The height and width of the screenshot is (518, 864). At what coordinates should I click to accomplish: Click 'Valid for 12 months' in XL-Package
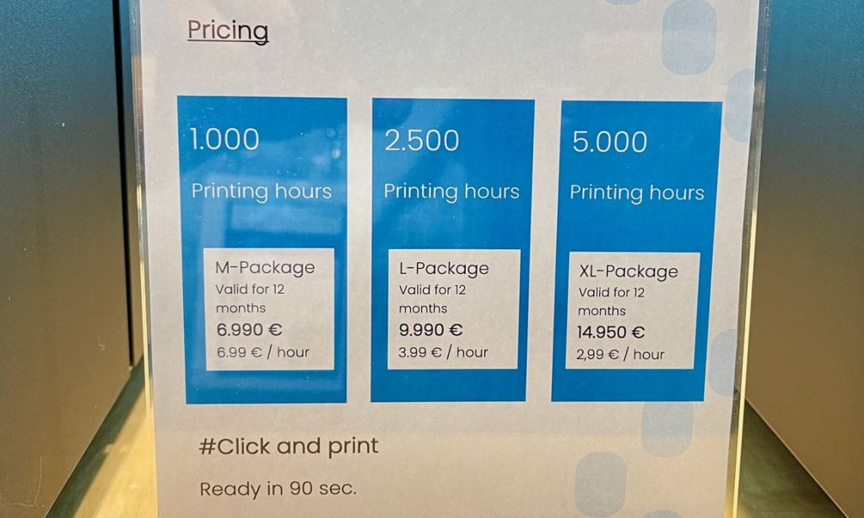pos(611,302)
